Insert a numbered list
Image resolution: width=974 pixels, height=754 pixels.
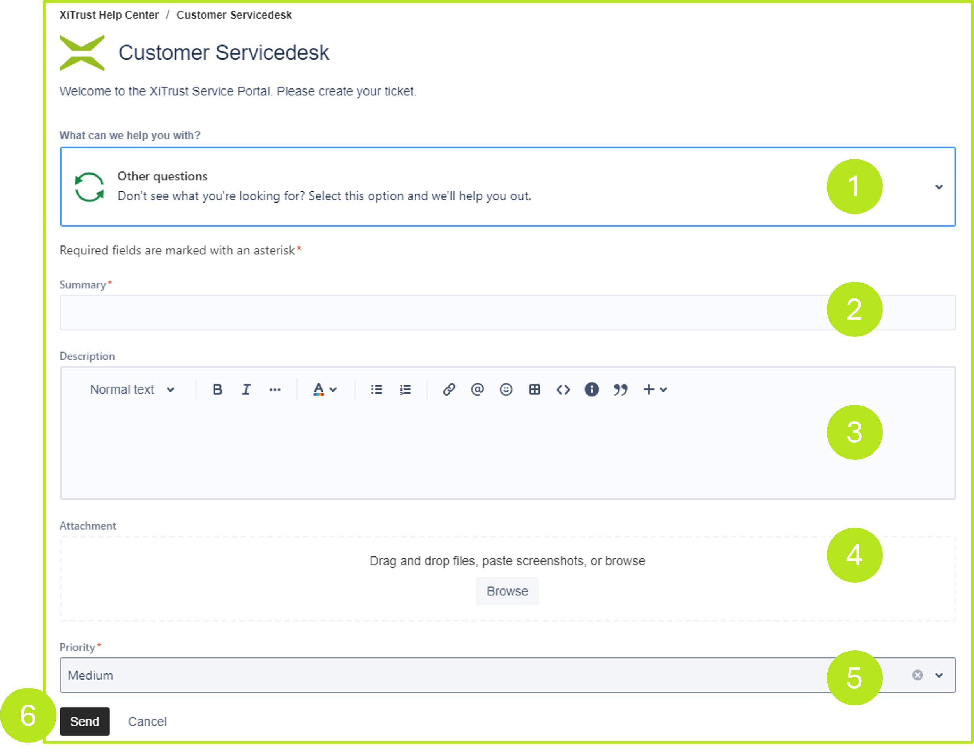405,390
